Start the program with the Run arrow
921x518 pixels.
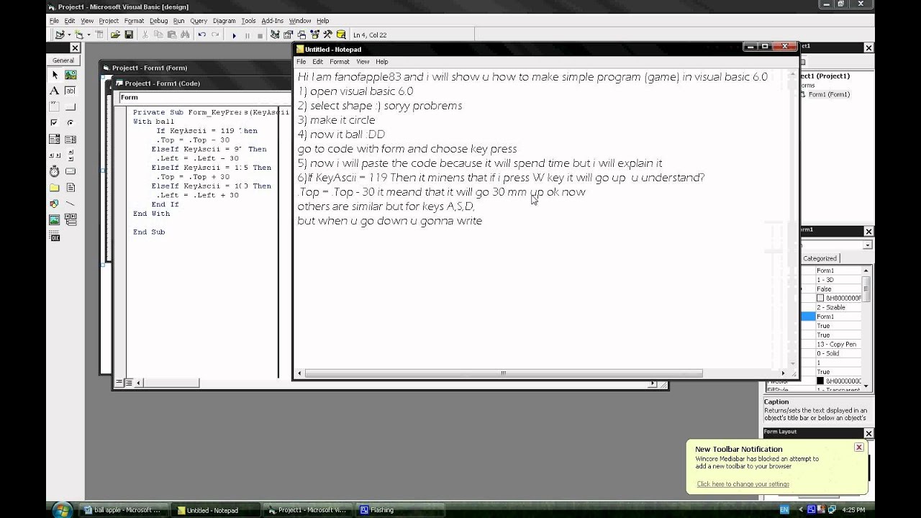(x=234, y=35)
